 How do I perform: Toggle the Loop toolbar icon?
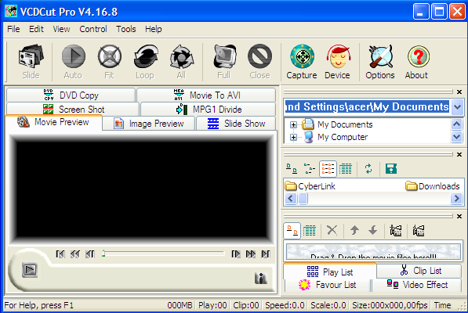point(145,62)
